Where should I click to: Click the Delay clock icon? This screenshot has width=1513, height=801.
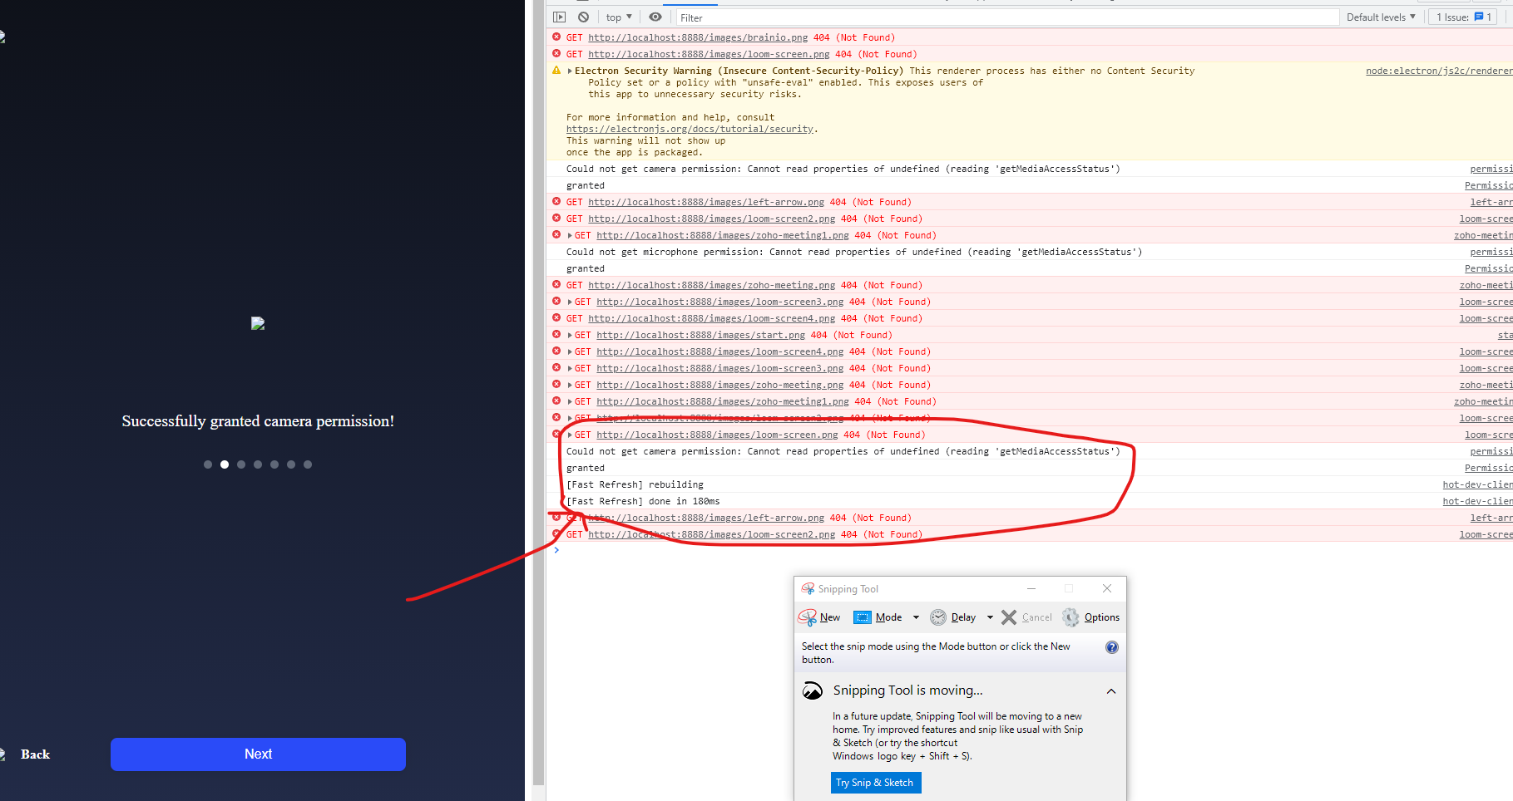point(937,617)
